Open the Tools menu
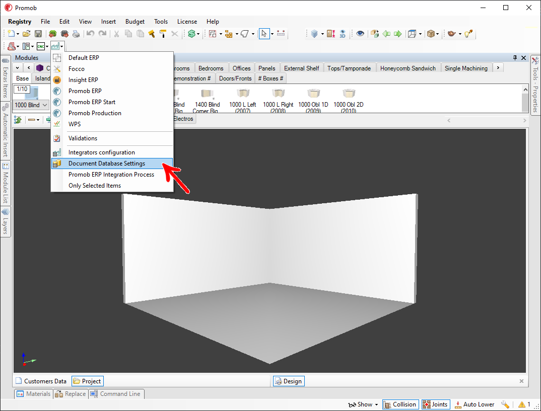Image resolution: width=541 pixels, height=411 pixels. [161, 21]
